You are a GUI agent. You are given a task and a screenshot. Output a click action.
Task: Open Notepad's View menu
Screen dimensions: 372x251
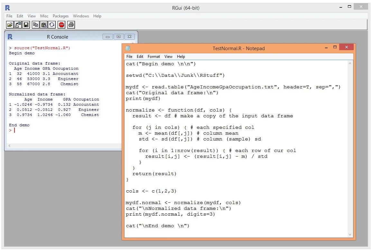tap(168, 57)
